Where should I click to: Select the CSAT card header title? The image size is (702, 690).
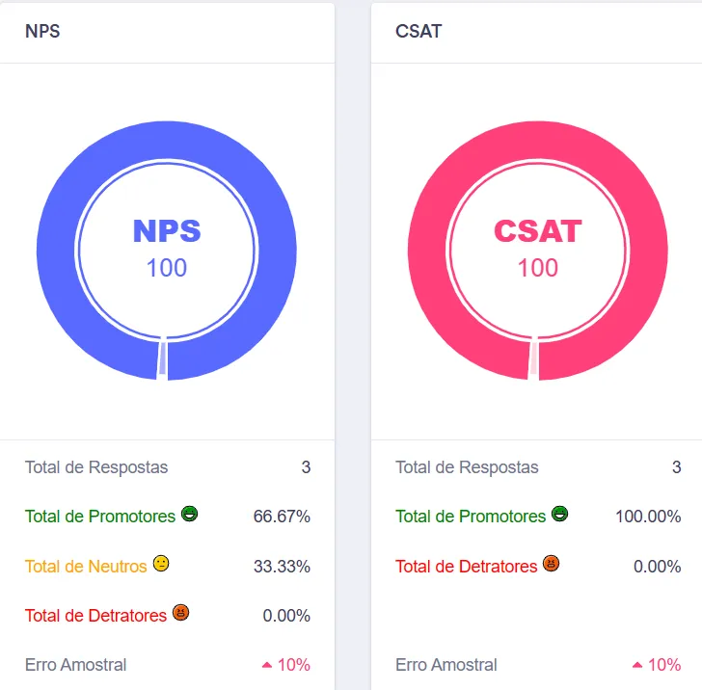click(x=418, y=32)
